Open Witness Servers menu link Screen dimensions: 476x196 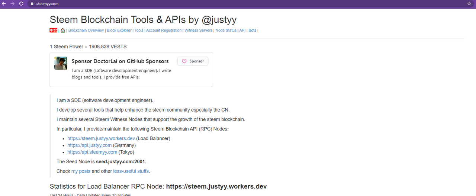(199, 30)
